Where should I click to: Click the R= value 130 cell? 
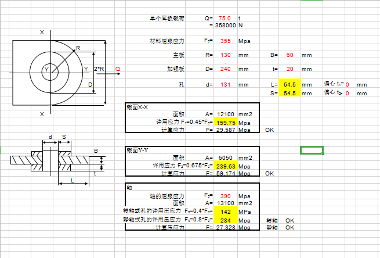pyautogui.click(x=225, y=55)
